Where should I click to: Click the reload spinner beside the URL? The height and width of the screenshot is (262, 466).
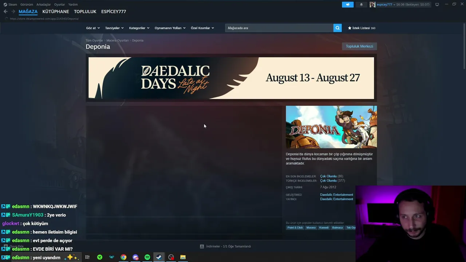6,19
